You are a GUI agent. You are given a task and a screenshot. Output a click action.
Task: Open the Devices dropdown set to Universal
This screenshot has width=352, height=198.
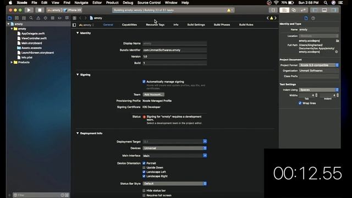click(175, 148)
